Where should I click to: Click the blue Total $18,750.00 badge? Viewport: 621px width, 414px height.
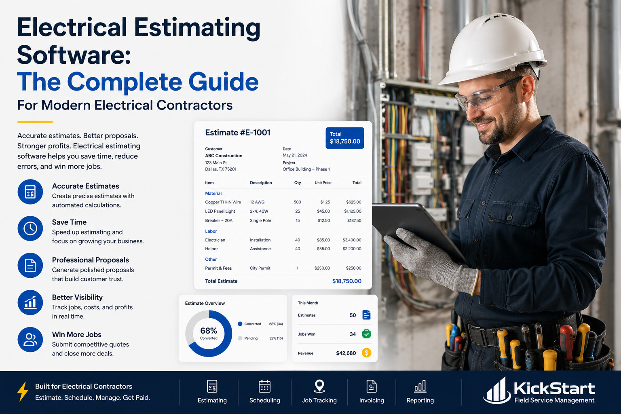pos(345,138)
